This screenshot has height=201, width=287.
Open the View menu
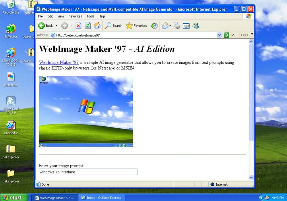[61, 16]
